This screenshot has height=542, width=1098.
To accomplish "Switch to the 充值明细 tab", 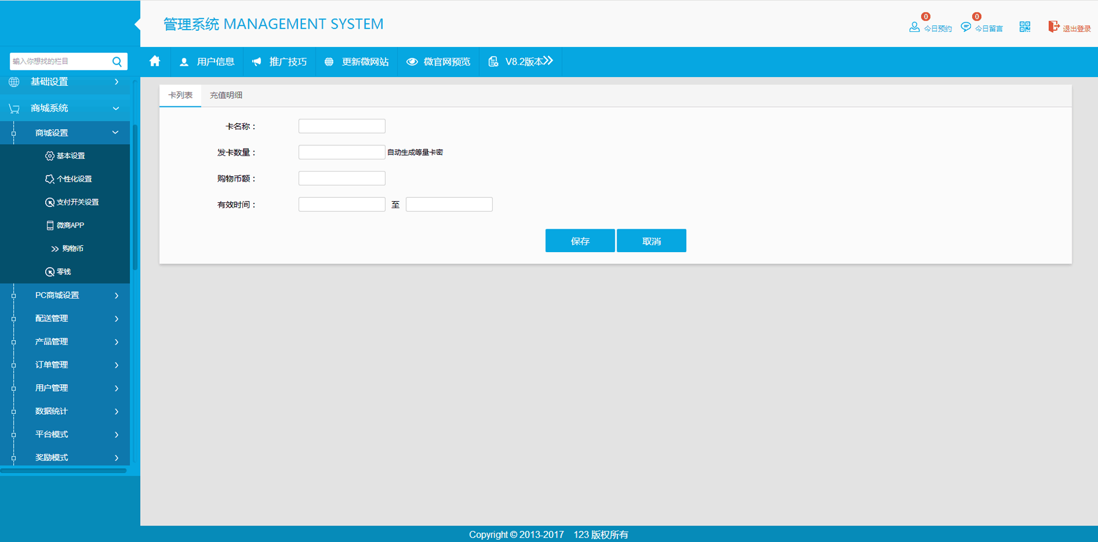I will [226, 95].
